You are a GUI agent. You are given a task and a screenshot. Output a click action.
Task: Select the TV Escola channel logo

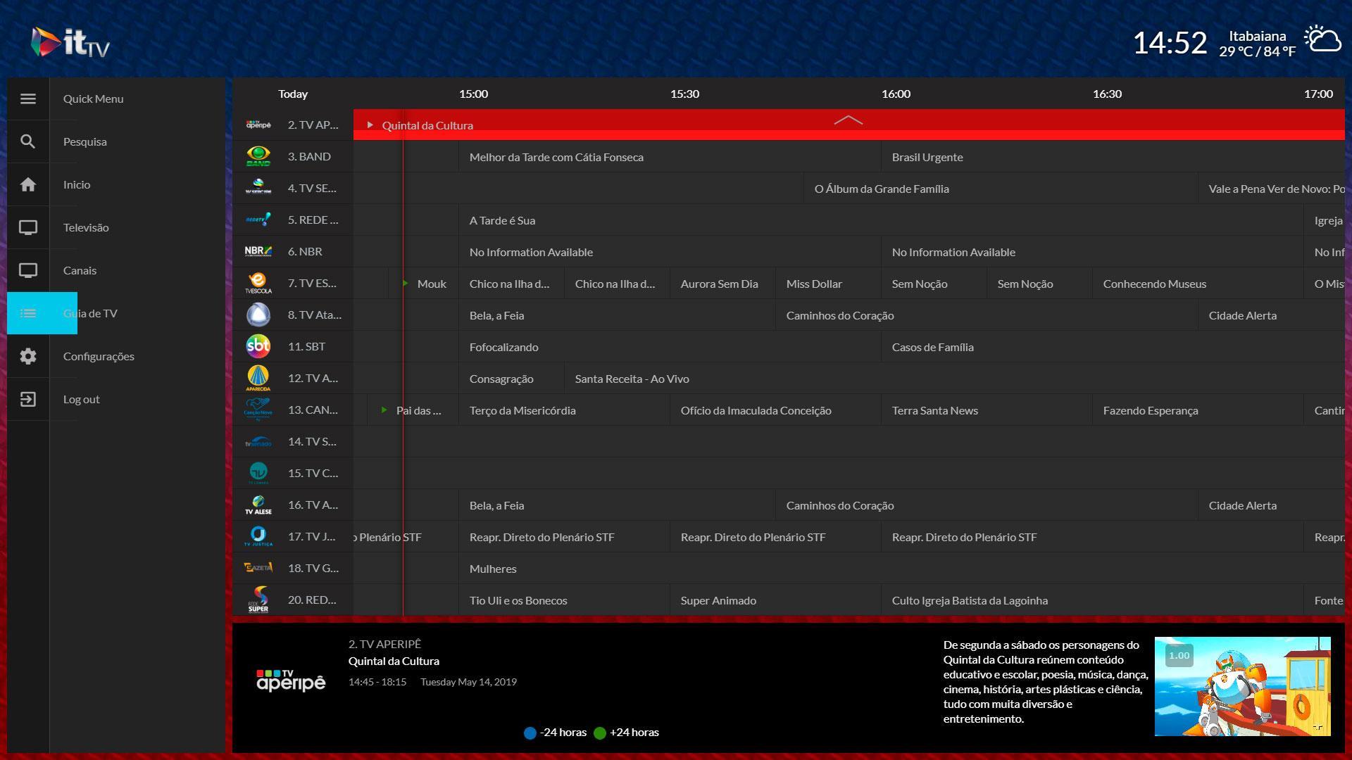pyautogui.click(x=258, y=283)
